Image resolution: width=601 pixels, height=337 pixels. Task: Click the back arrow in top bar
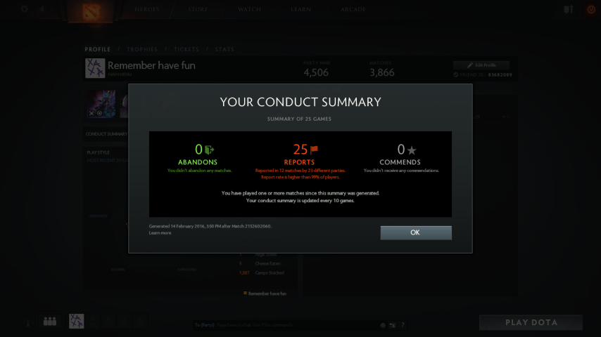pyautogui.click(x=42, y=9)
